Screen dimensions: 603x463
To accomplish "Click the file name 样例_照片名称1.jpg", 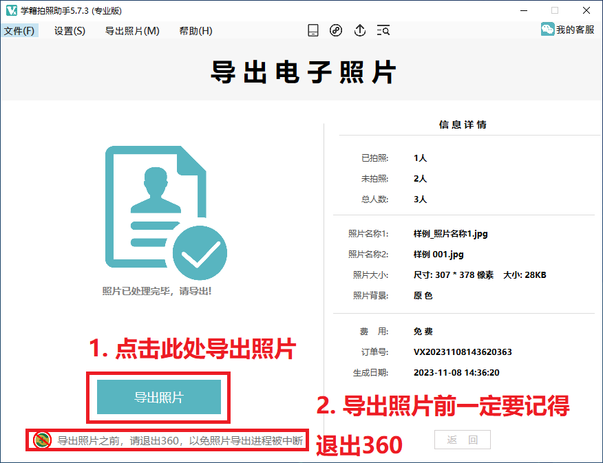I will pyautogui.click(x=451, y=234).
